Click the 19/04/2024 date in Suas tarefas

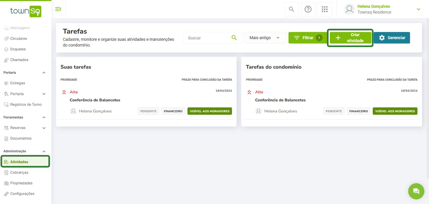coord(224,91)
